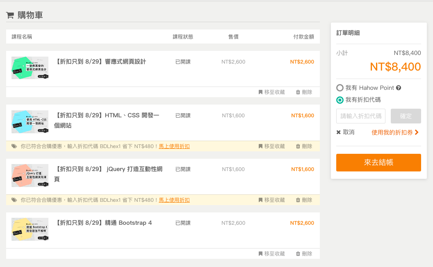The height and width of the screenshot is (267, 433).
Task: Click 馬上使用折扣 link under jQuery course
Action: point(174,200)
